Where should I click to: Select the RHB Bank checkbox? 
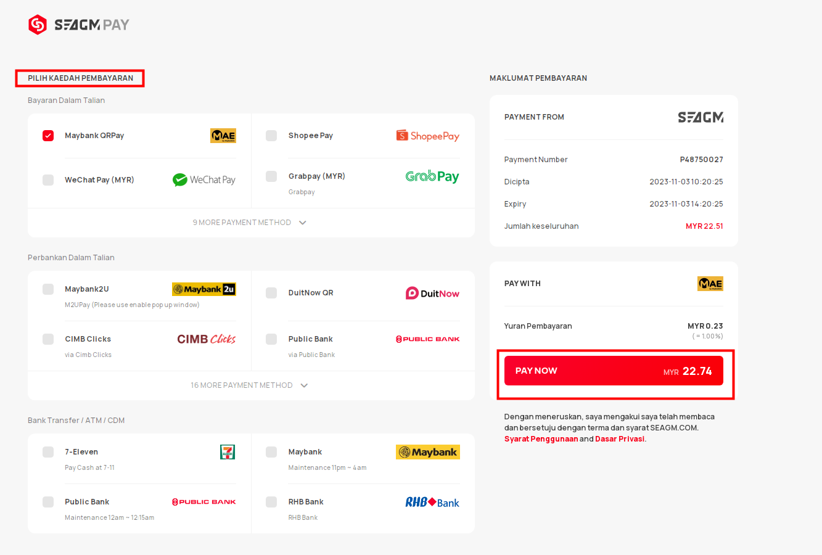click(x=271, y=502)
